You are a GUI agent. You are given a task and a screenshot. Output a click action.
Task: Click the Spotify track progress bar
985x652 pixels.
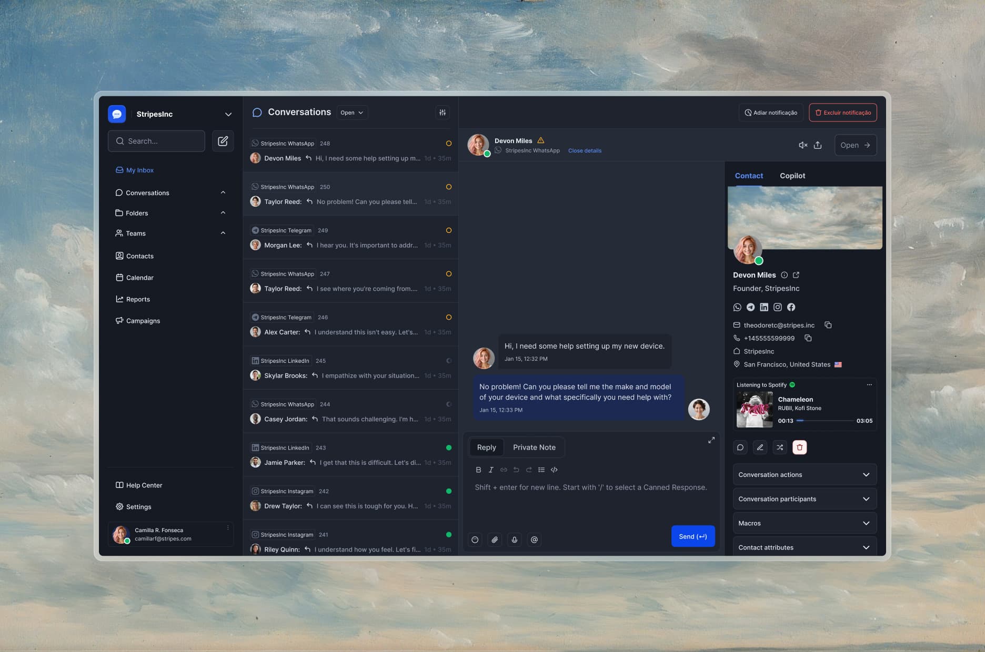pos(825,421)
